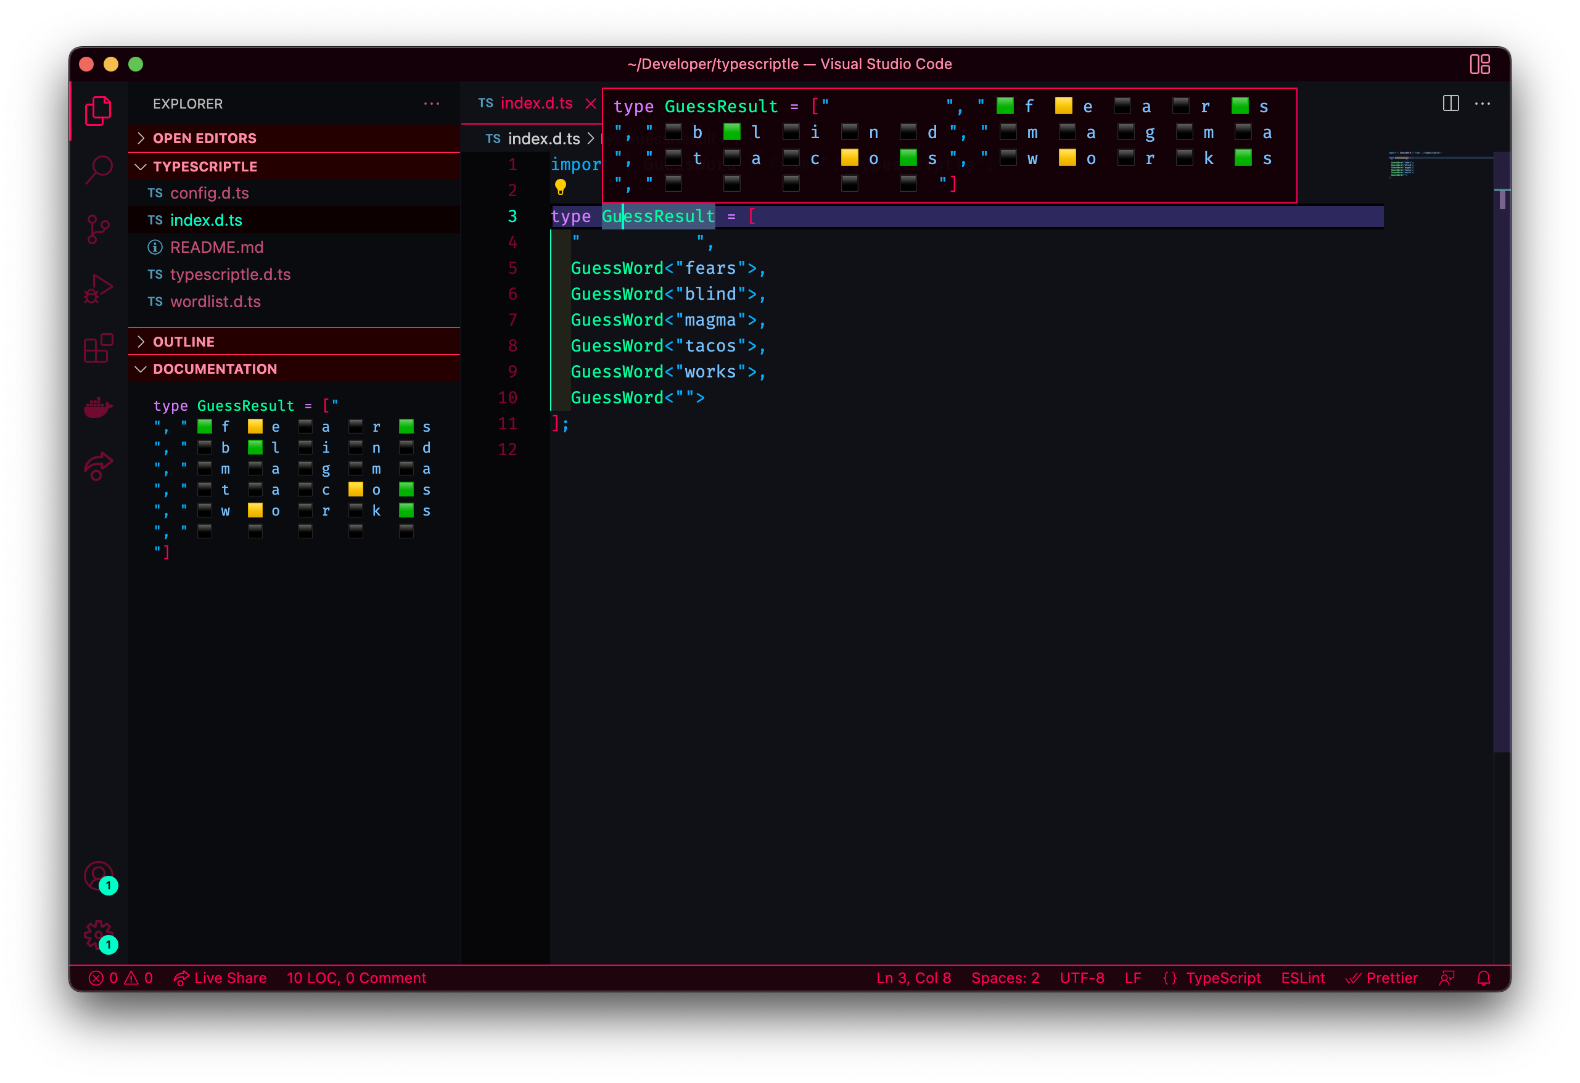Screen dimensions: 1580x1083
Task: Open the Search view in activity bar
Action: (99, 169)
